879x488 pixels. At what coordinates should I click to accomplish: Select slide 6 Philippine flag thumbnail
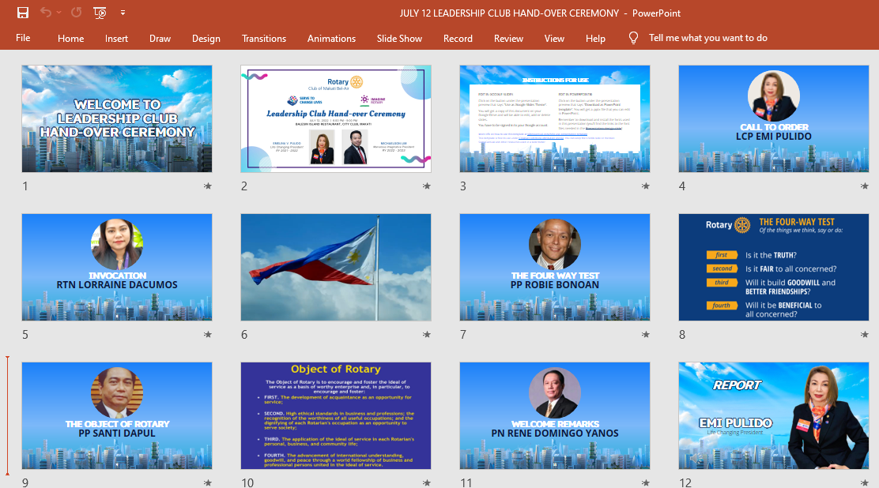(336, 267)
